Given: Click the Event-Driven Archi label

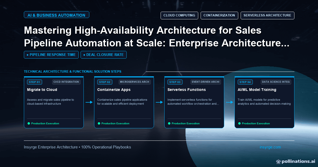Looking at the screenshot, I should (206, 82).
